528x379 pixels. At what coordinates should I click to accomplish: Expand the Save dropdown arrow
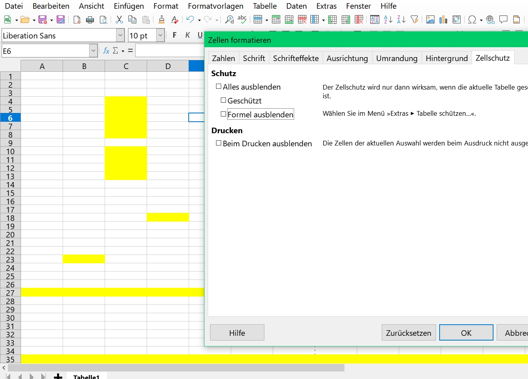pyautogui.click(x=52, y=20)
